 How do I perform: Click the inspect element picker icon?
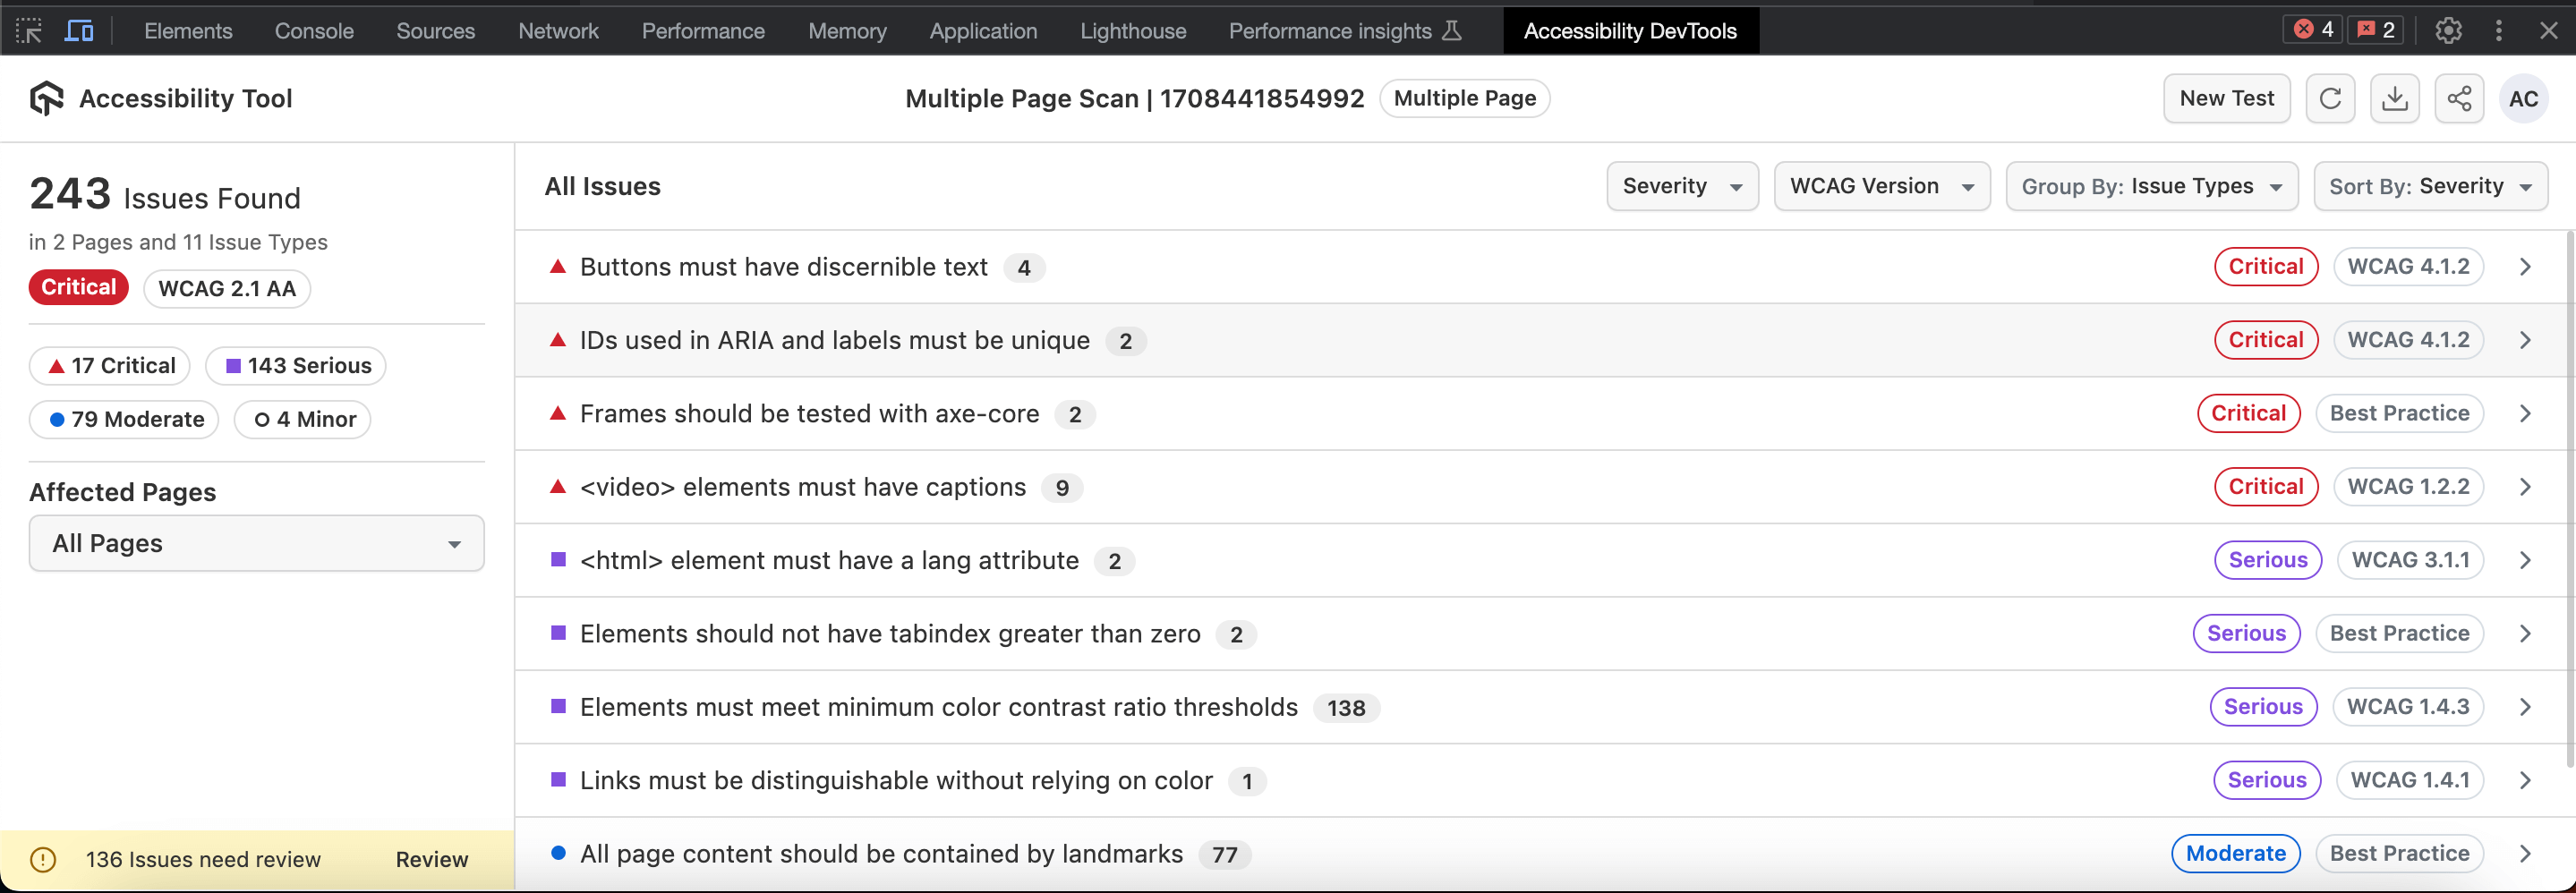[29, 31]
